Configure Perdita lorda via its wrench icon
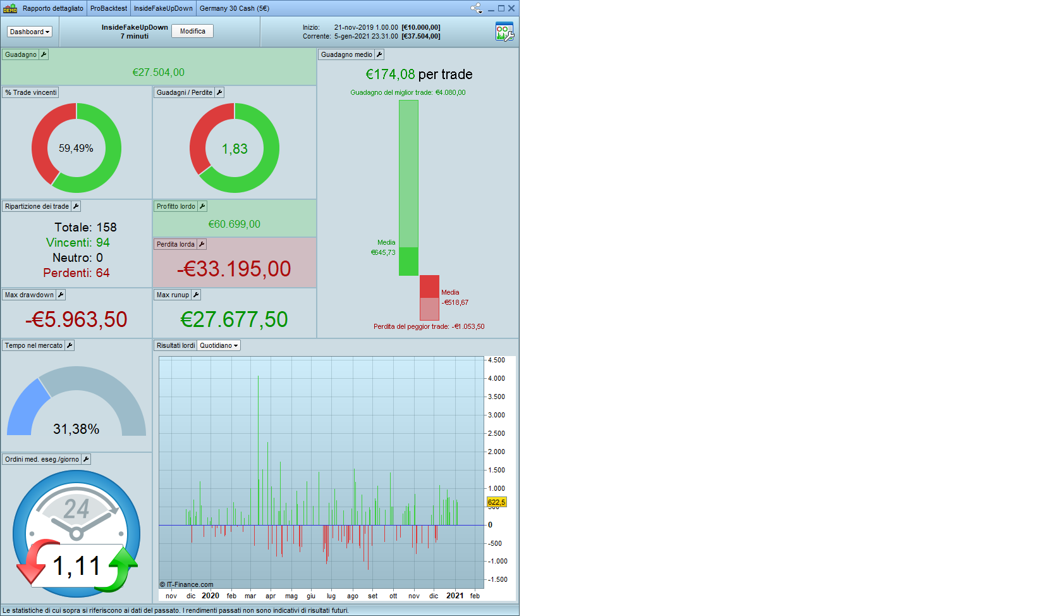The height and width of the screenshot is (616, 1062). (202, 244)
